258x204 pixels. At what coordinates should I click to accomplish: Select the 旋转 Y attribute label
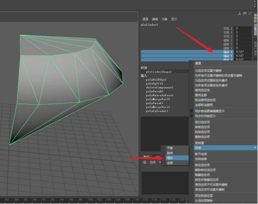pos(228,44)
